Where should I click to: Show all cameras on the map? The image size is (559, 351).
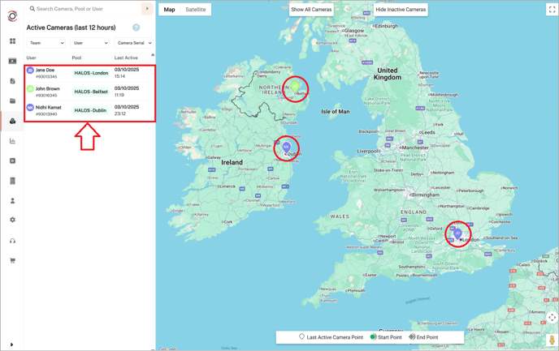pyautogui.click(x=311, y=10)
